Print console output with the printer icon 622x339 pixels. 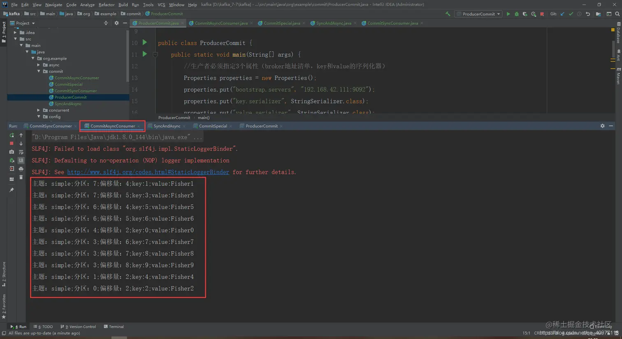coord(21,169)
